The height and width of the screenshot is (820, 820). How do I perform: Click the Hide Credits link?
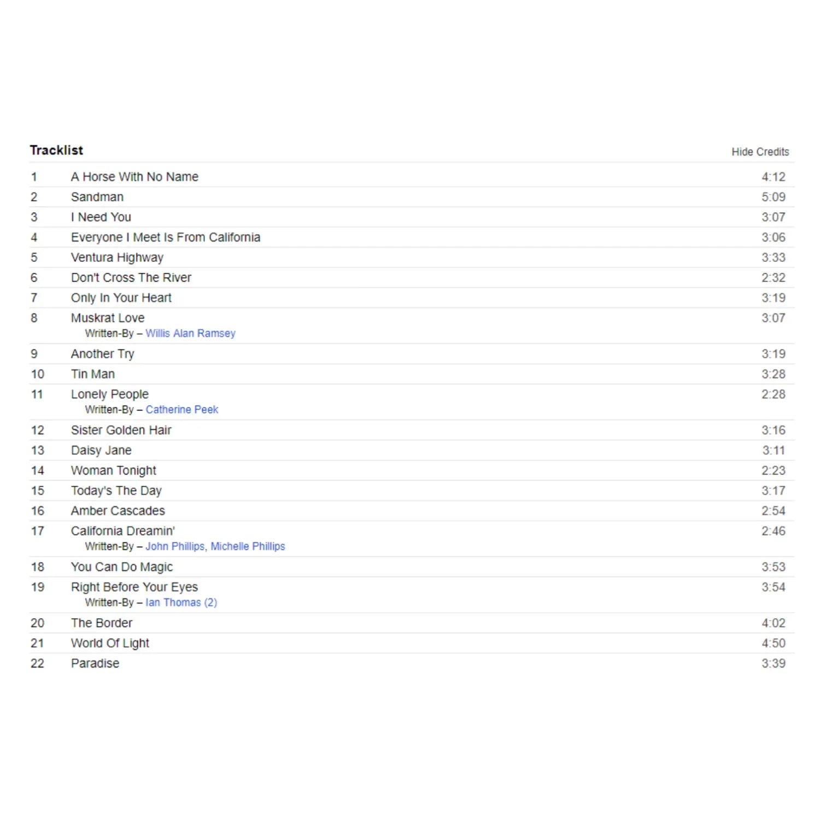(760, 152)
